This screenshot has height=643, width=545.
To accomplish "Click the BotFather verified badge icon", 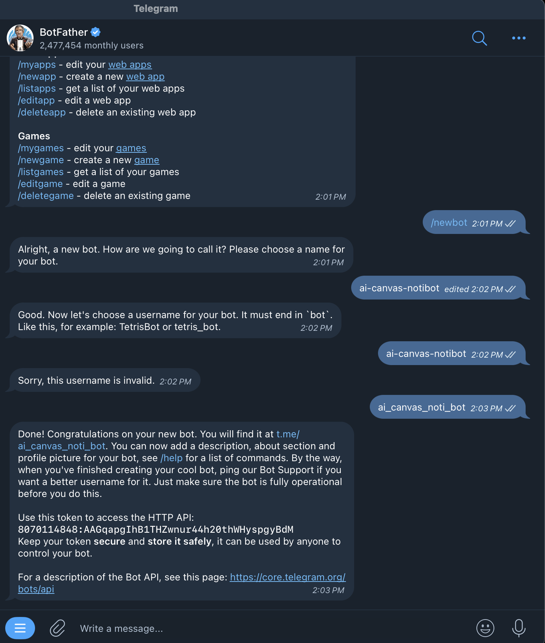I will pyautogui.click(x=96, y=32).
